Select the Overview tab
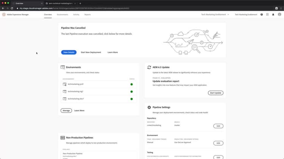Image resolution: width=284 pixels, height=159 pixels. coord(48,14)
